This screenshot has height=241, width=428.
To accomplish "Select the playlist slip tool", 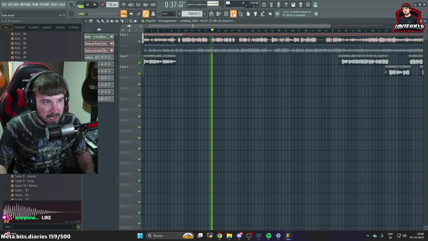I will (117, 21).
